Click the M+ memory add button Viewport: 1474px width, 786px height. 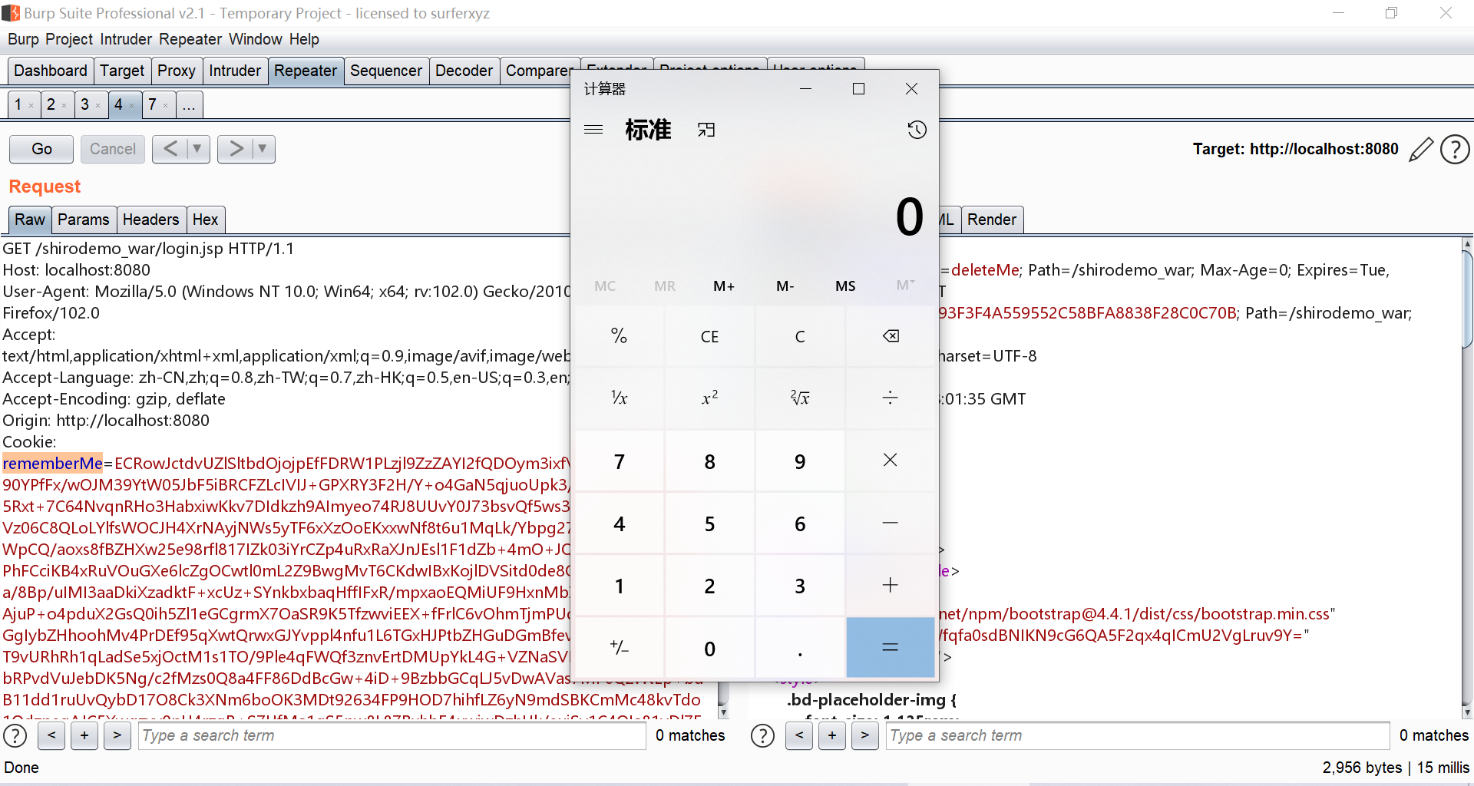coord(724,286)
